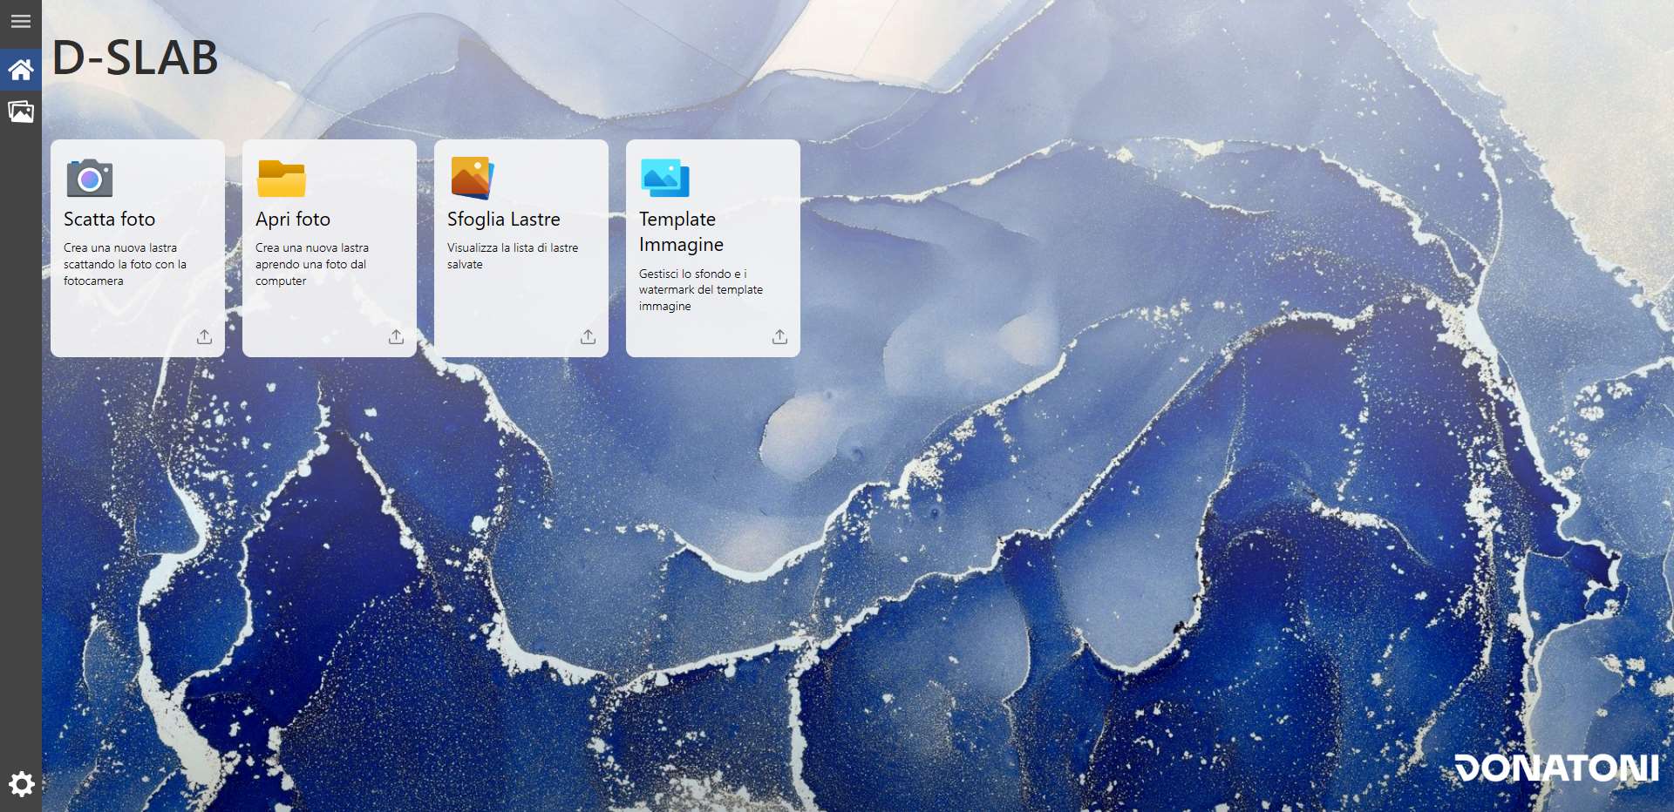Select the Template Immagine card title
Screen dimensions: 1674x812
[x=681, y=232]
